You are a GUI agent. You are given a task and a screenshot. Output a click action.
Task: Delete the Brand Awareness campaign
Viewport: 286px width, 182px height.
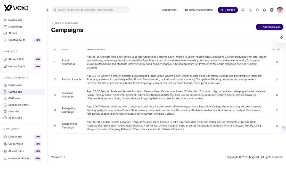click(277, 62)
